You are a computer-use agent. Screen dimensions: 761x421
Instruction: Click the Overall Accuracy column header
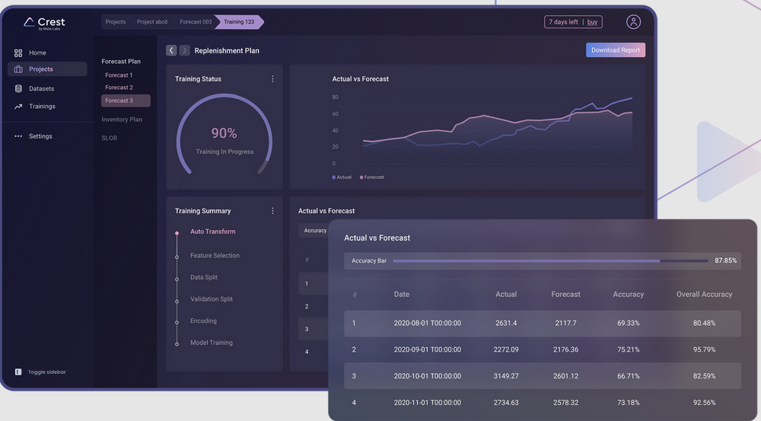(x=704, y=295)
